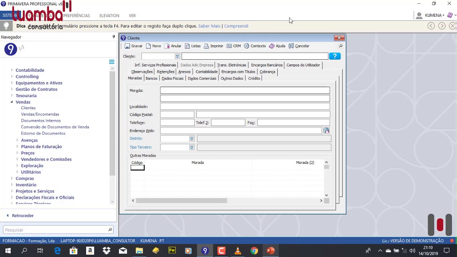
Task: Click the Windows Start button
Action: click(x=8, y=251)
